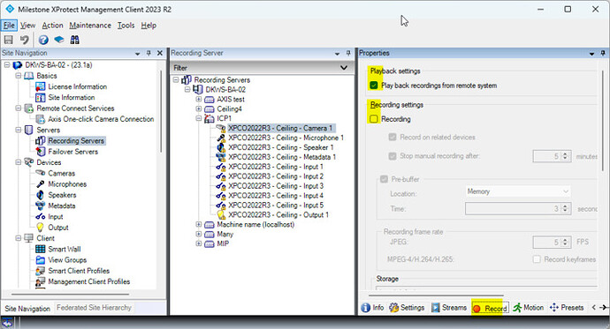Open Speakers under Devices
The height and width of the screenshot is (329, 610).
coord(62,195)
